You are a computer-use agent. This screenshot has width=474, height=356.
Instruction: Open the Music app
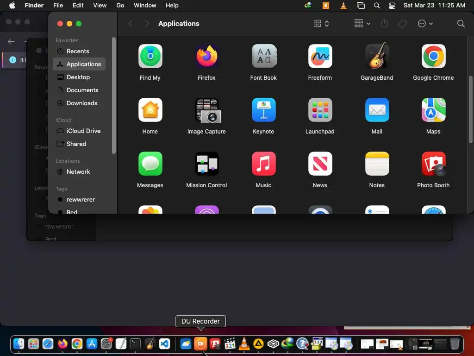263,164
